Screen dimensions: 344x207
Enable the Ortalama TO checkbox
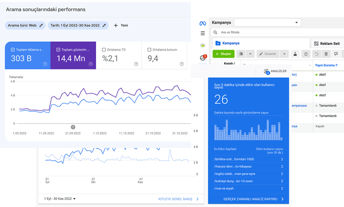(104, 50)
